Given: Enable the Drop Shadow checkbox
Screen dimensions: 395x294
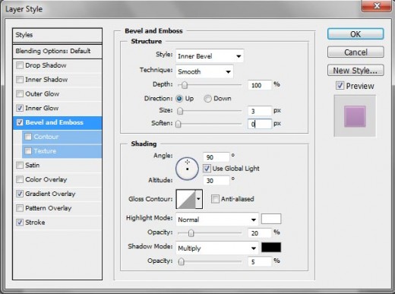Looking at the screenshot, I should tap(20, 65).
